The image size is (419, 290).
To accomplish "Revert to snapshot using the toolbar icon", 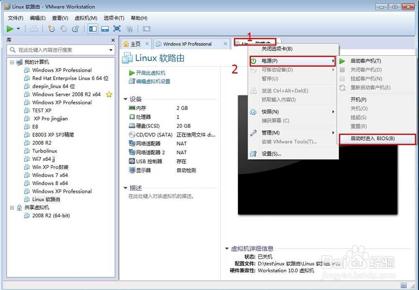I will pos(63,28).
